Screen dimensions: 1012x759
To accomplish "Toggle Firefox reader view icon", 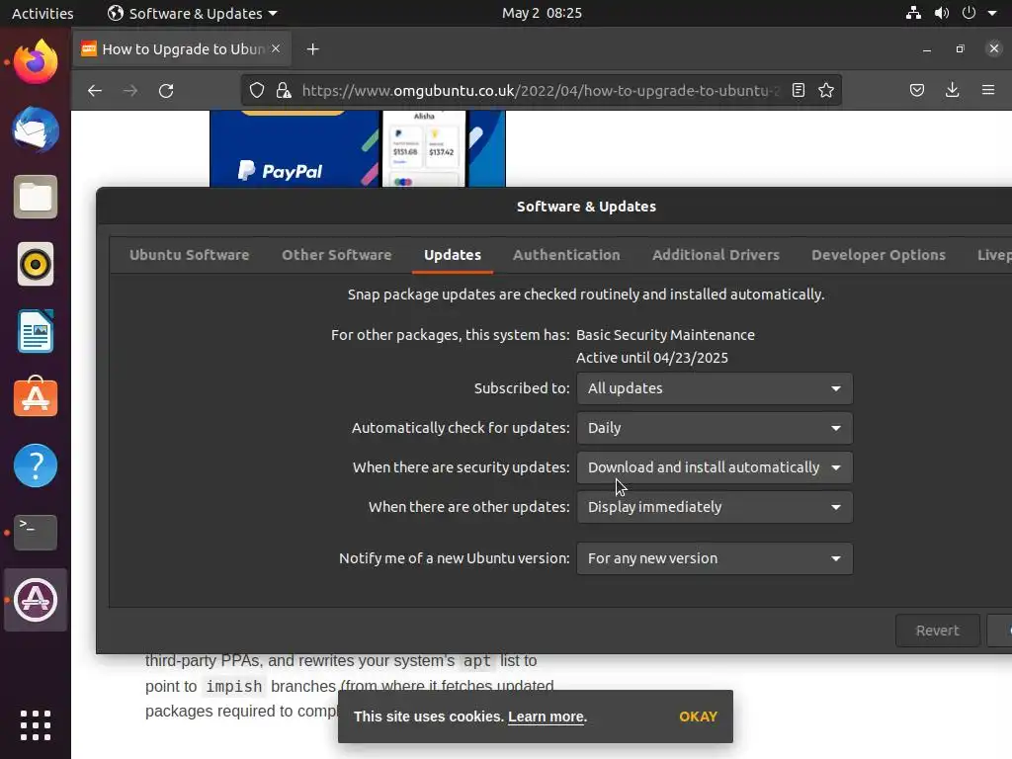I will [799, 90].
